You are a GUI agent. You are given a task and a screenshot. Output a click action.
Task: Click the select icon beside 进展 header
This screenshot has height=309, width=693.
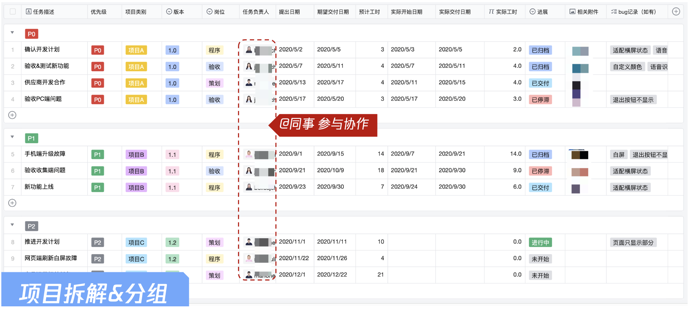click(x=533, y=12)
